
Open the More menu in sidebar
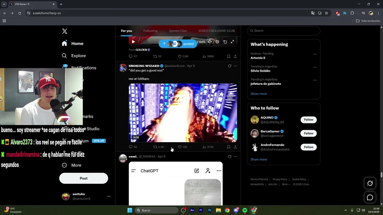[x=72, y=165]
